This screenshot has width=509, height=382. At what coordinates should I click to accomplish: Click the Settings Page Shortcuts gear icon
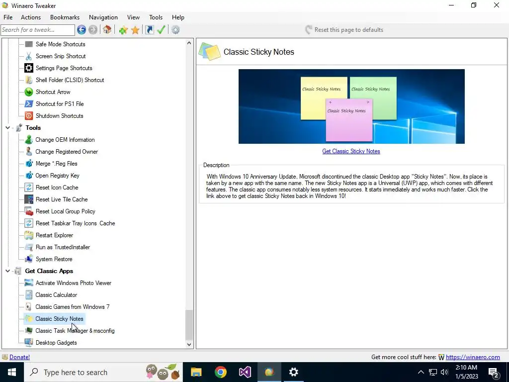[x=29, y=68]
